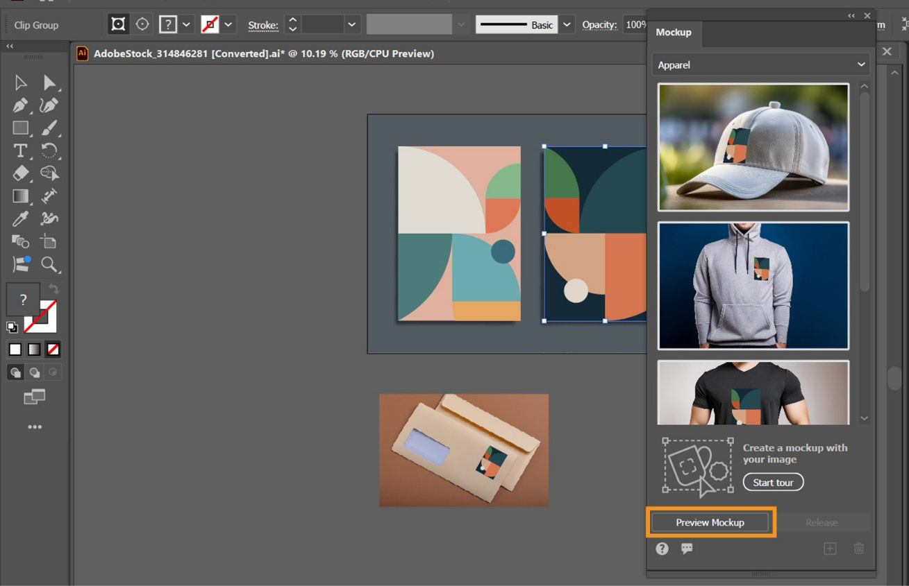
Task: Click the Preview Mockup button
Action: tap(710, 522)
